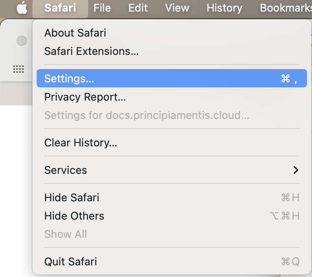Open Privacy Report… from the menu

point(85,97)
